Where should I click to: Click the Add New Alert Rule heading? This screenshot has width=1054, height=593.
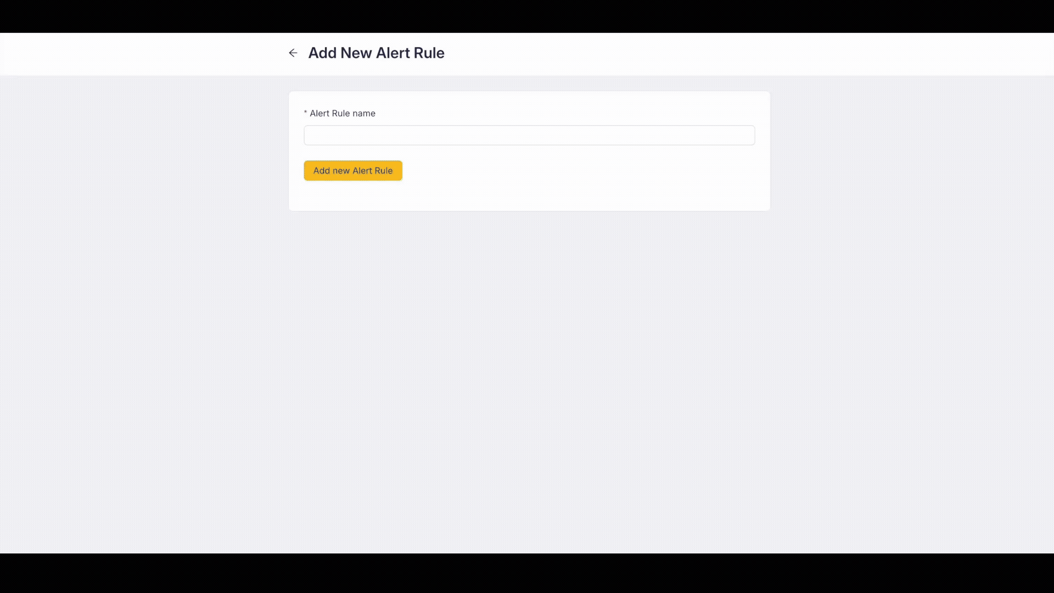pos(376,53)
